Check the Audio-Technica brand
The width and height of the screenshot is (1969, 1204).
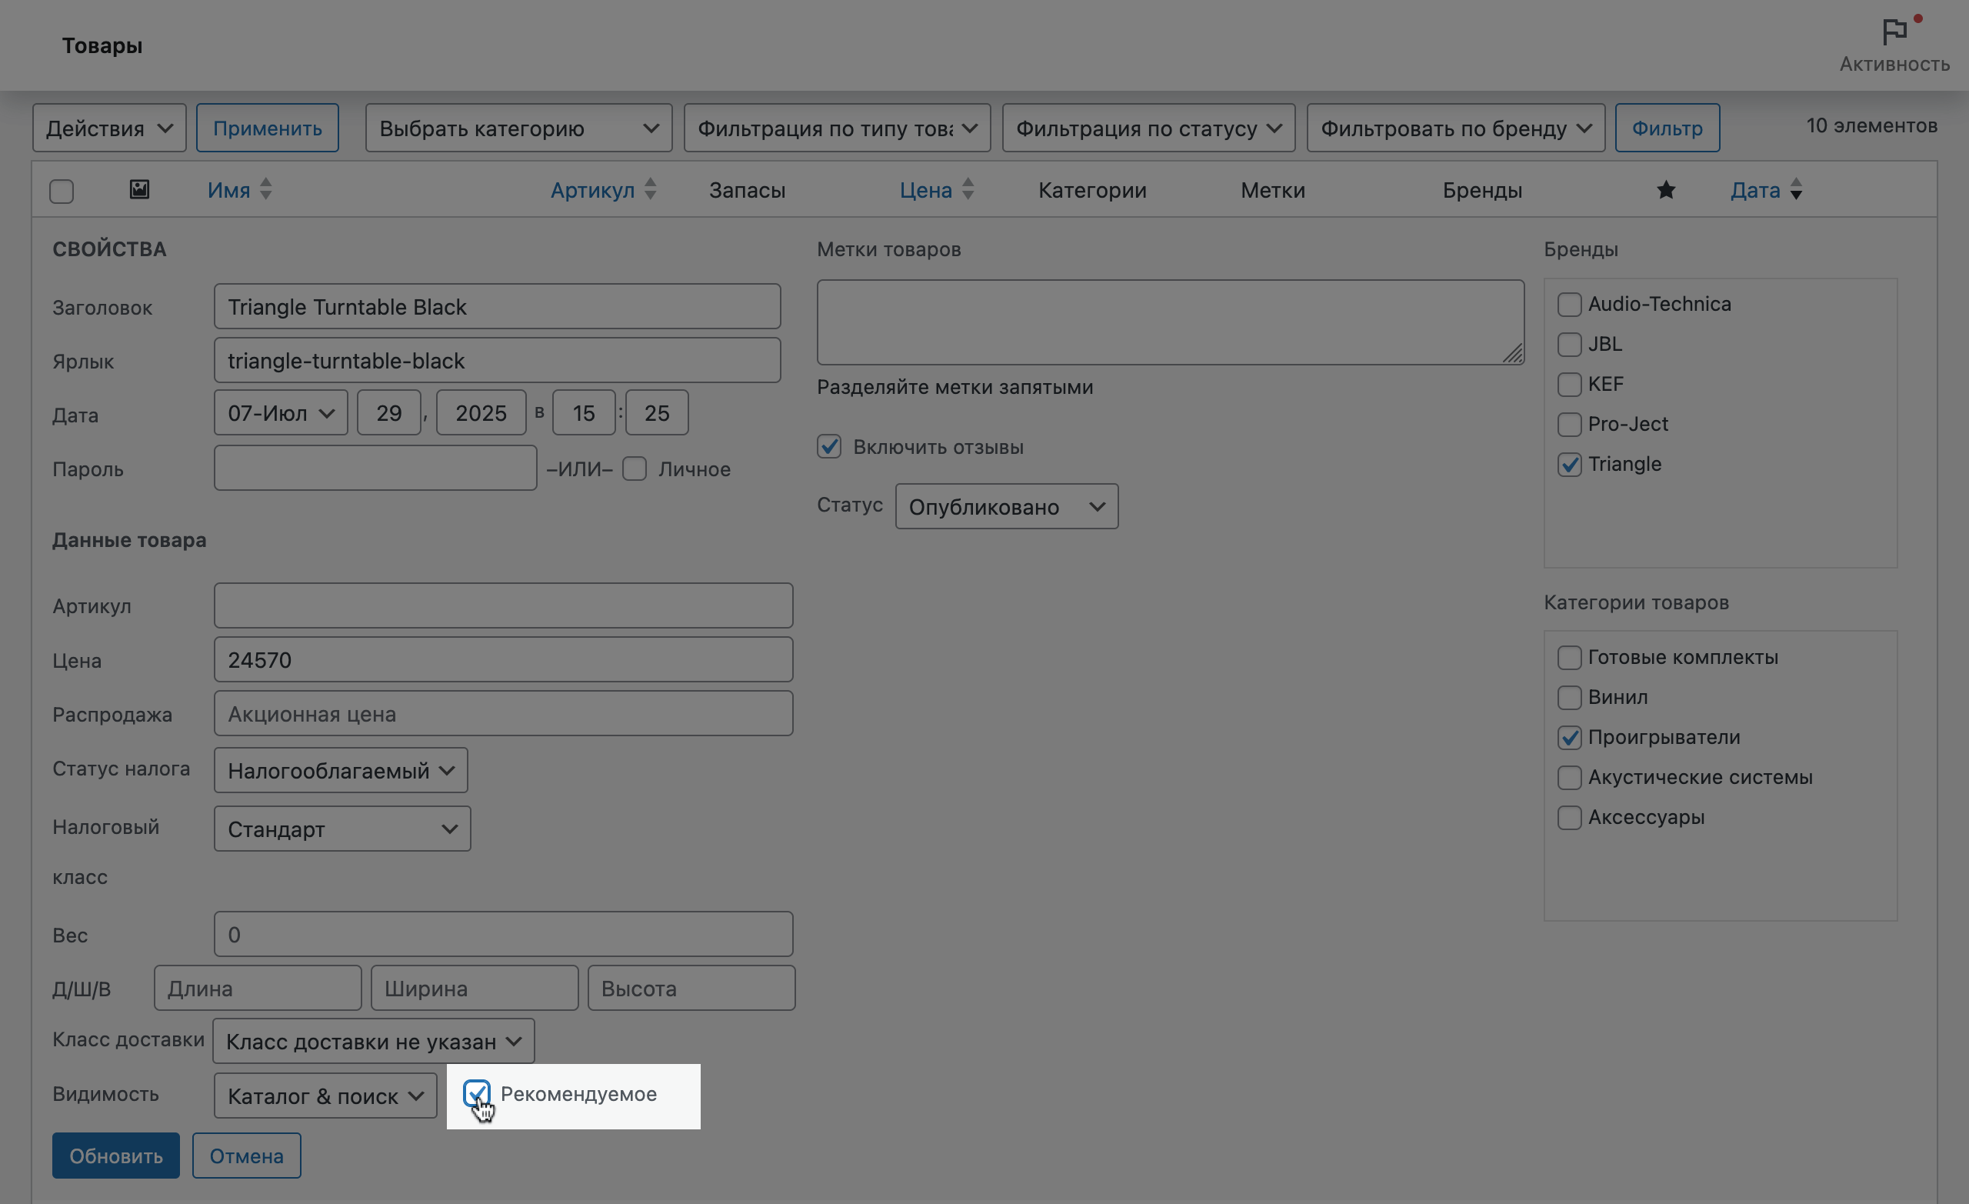click(x=1568, y=305)
